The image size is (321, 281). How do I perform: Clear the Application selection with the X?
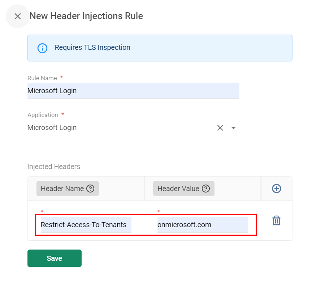pyautogui.click(x=220, y=128)
